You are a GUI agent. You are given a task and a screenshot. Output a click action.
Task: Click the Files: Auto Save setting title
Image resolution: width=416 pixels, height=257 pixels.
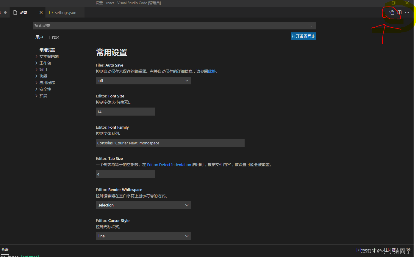point(110,65)
